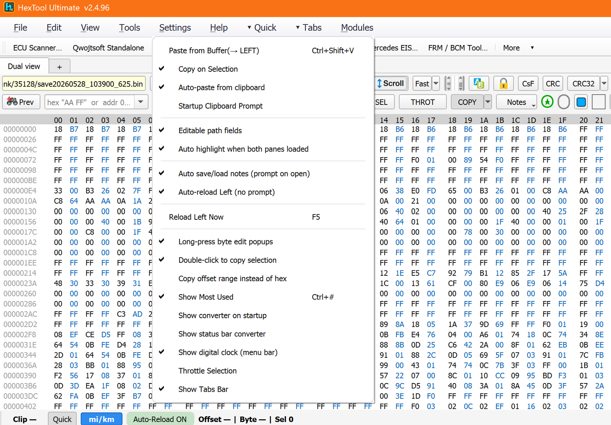Click the HexTool app logo icon
The width and height of the screenshot is (611, 425).
pyautogui.click(x=9, y=7)
